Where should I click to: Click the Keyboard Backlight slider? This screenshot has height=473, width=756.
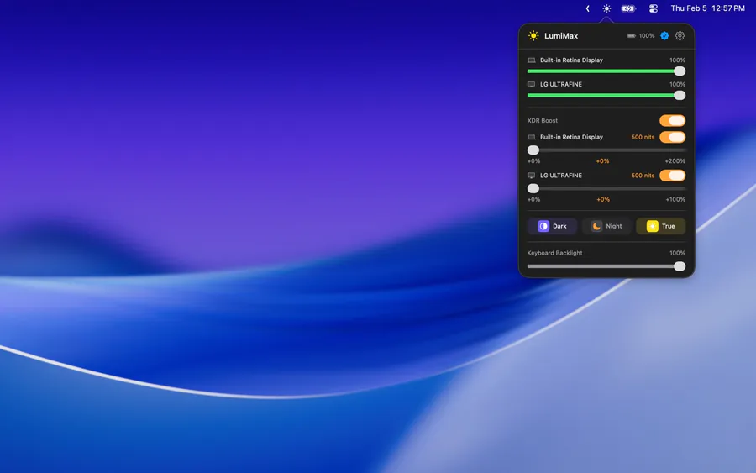coord(606,266)
